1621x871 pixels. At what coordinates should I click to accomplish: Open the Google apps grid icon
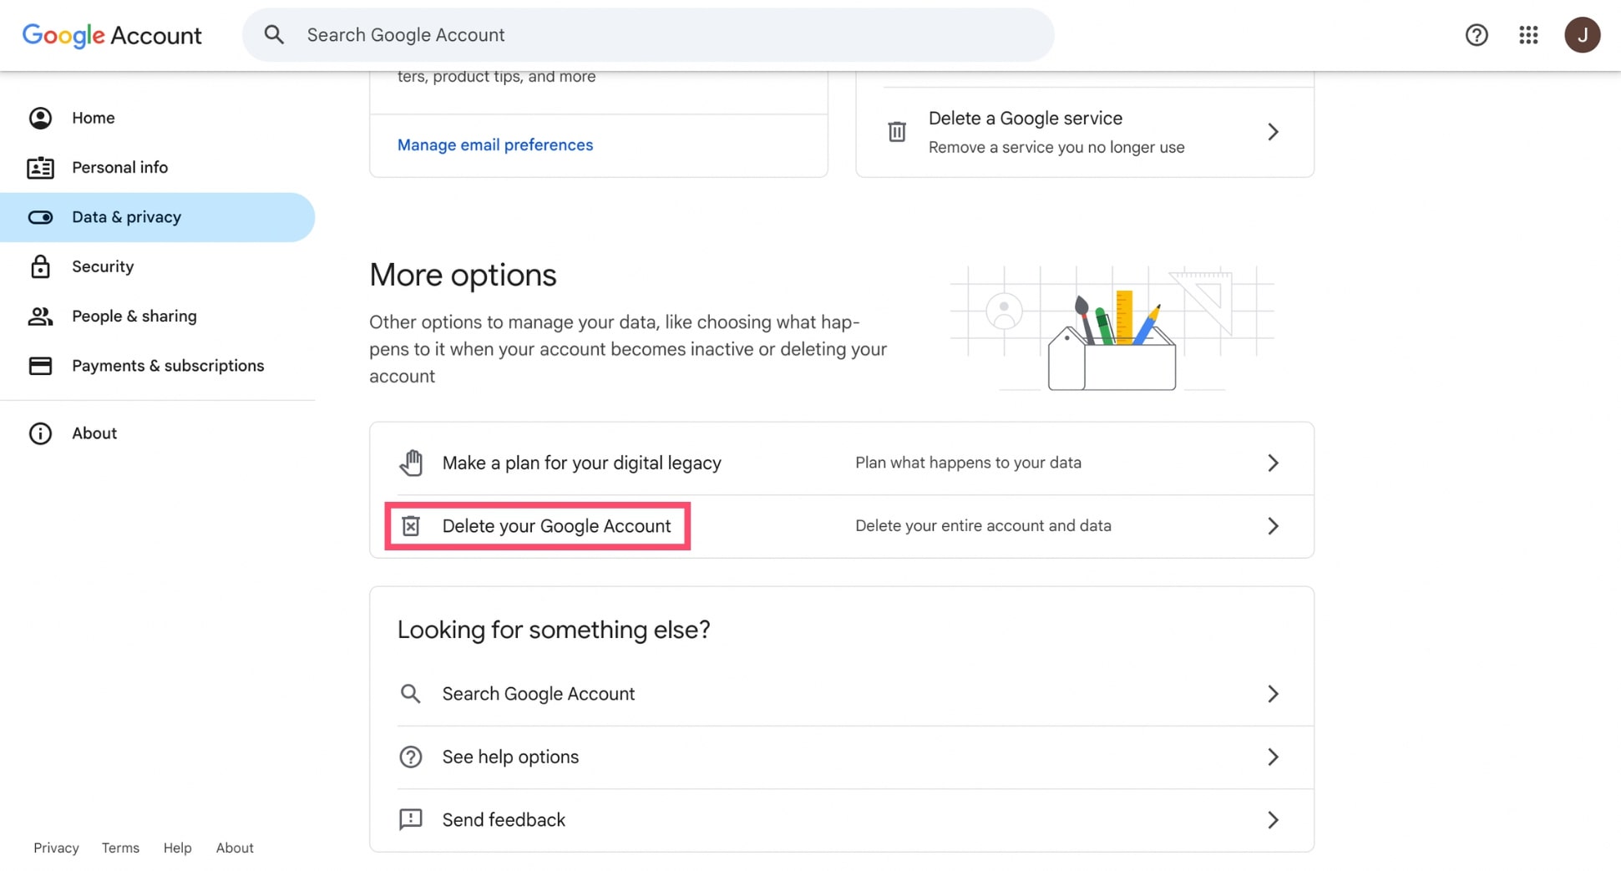[1528, 35]
